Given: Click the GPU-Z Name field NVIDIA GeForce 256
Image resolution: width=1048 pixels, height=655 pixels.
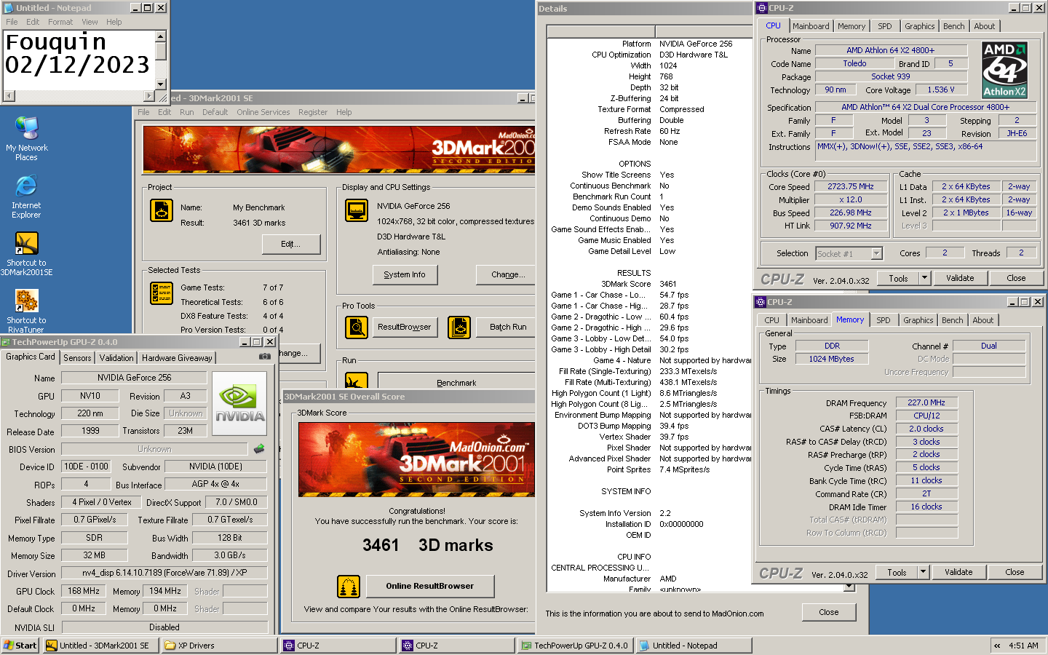Looking at the screenshot, I should (134, 378).
